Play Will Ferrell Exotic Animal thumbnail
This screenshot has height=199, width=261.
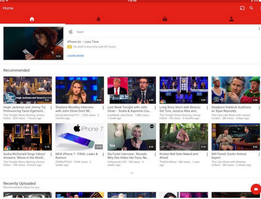(x=236, y=137)
